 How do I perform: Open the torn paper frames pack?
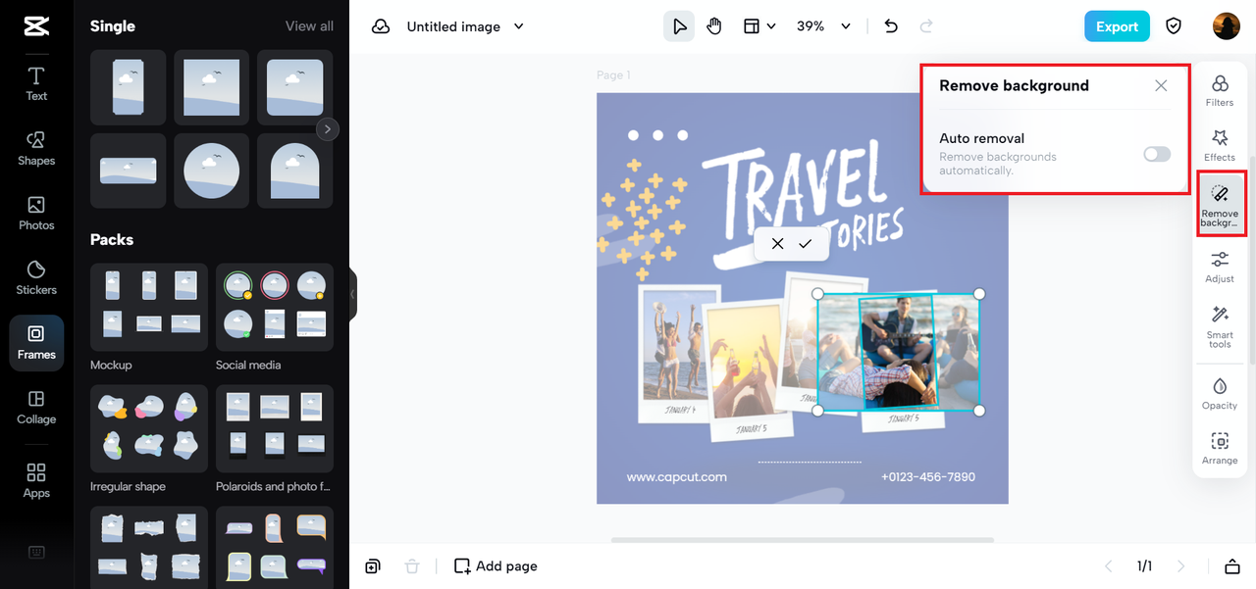pos(149,547)
